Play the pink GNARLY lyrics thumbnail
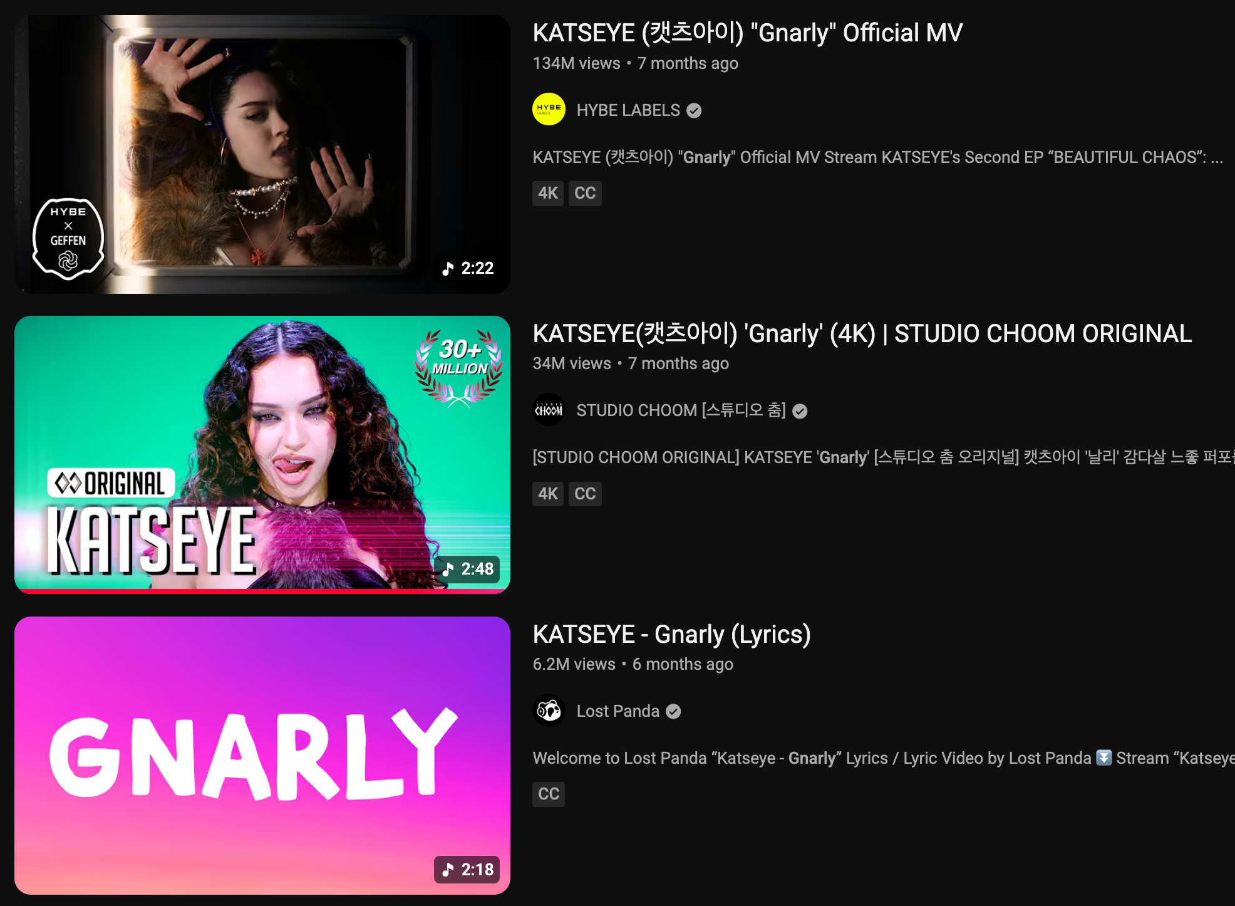This screenshot has height=906, width=1235. pyautogui.click(x=262, y=755)
